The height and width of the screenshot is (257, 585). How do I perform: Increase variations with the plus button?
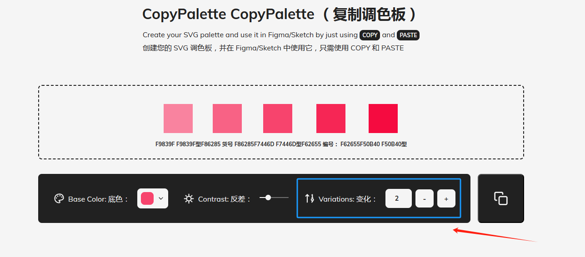(446, 198)
